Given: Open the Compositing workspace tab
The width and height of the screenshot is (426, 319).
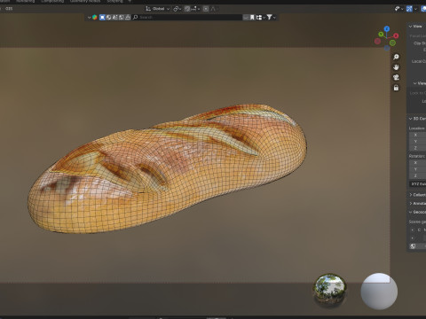Looking at the screenshot, I should pos(52,1).
